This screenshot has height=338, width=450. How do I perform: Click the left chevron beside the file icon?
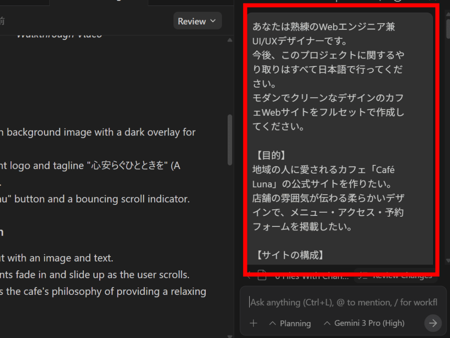pyautogui.click(x=248, y=277)
